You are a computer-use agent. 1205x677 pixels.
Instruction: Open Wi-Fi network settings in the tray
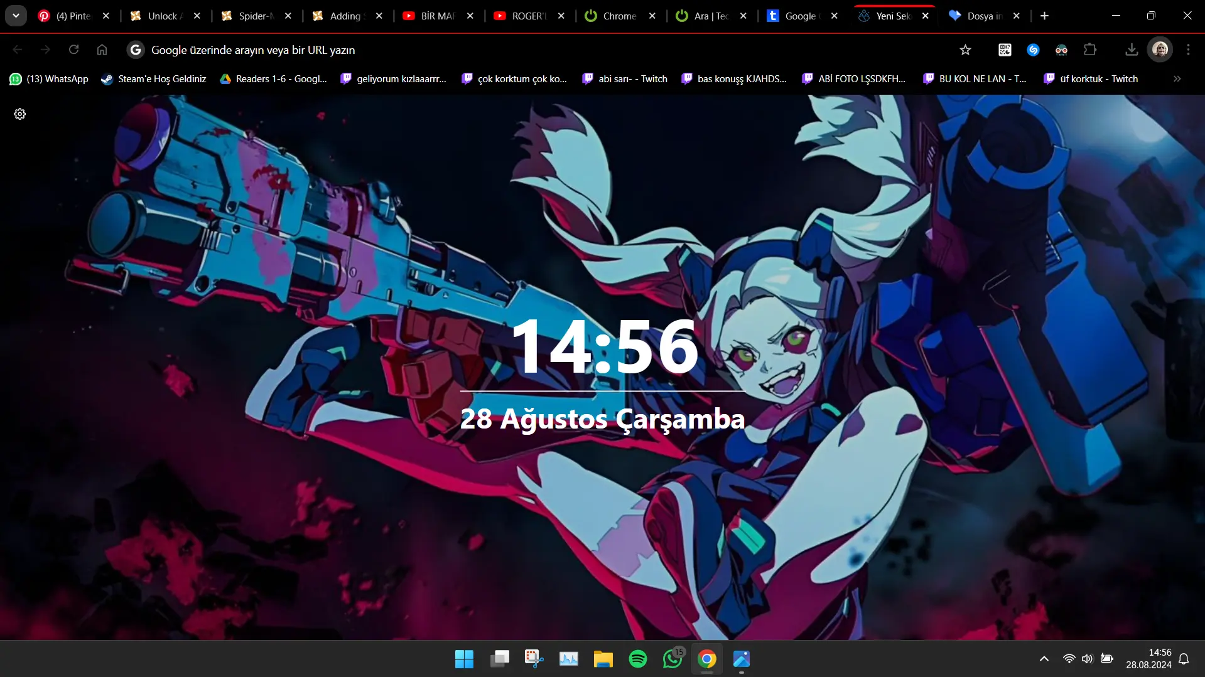(1069, 659)
